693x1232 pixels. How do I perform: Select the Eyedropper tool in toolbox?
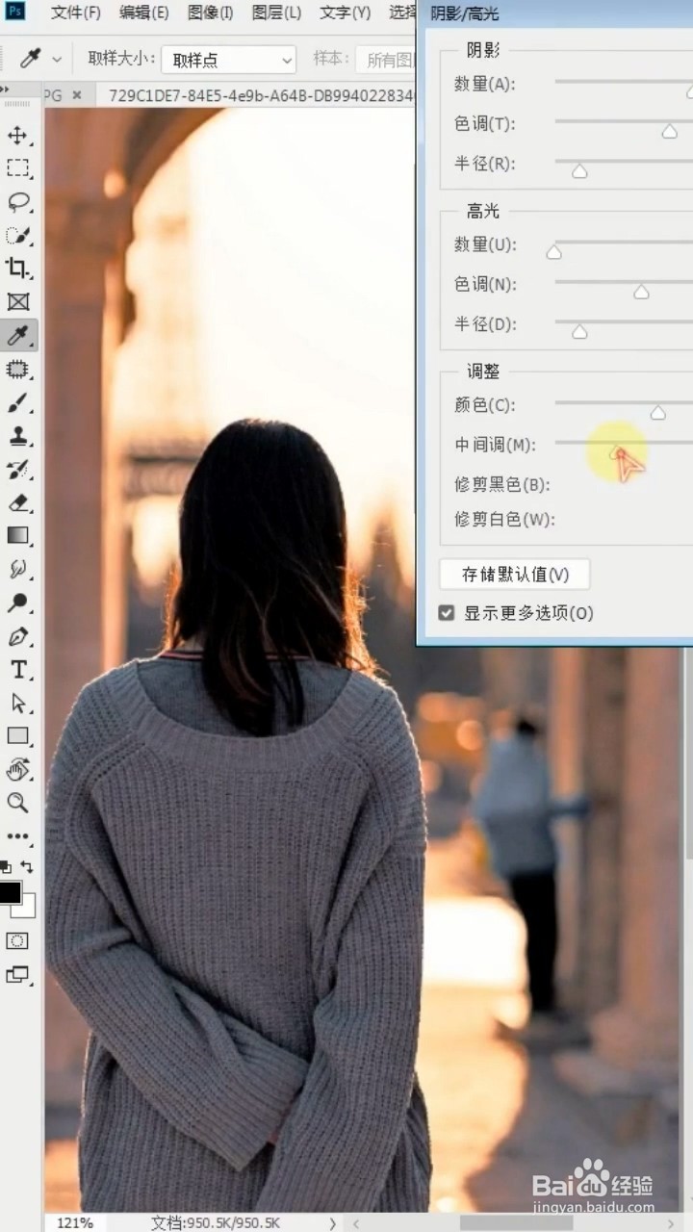(17, 335)
